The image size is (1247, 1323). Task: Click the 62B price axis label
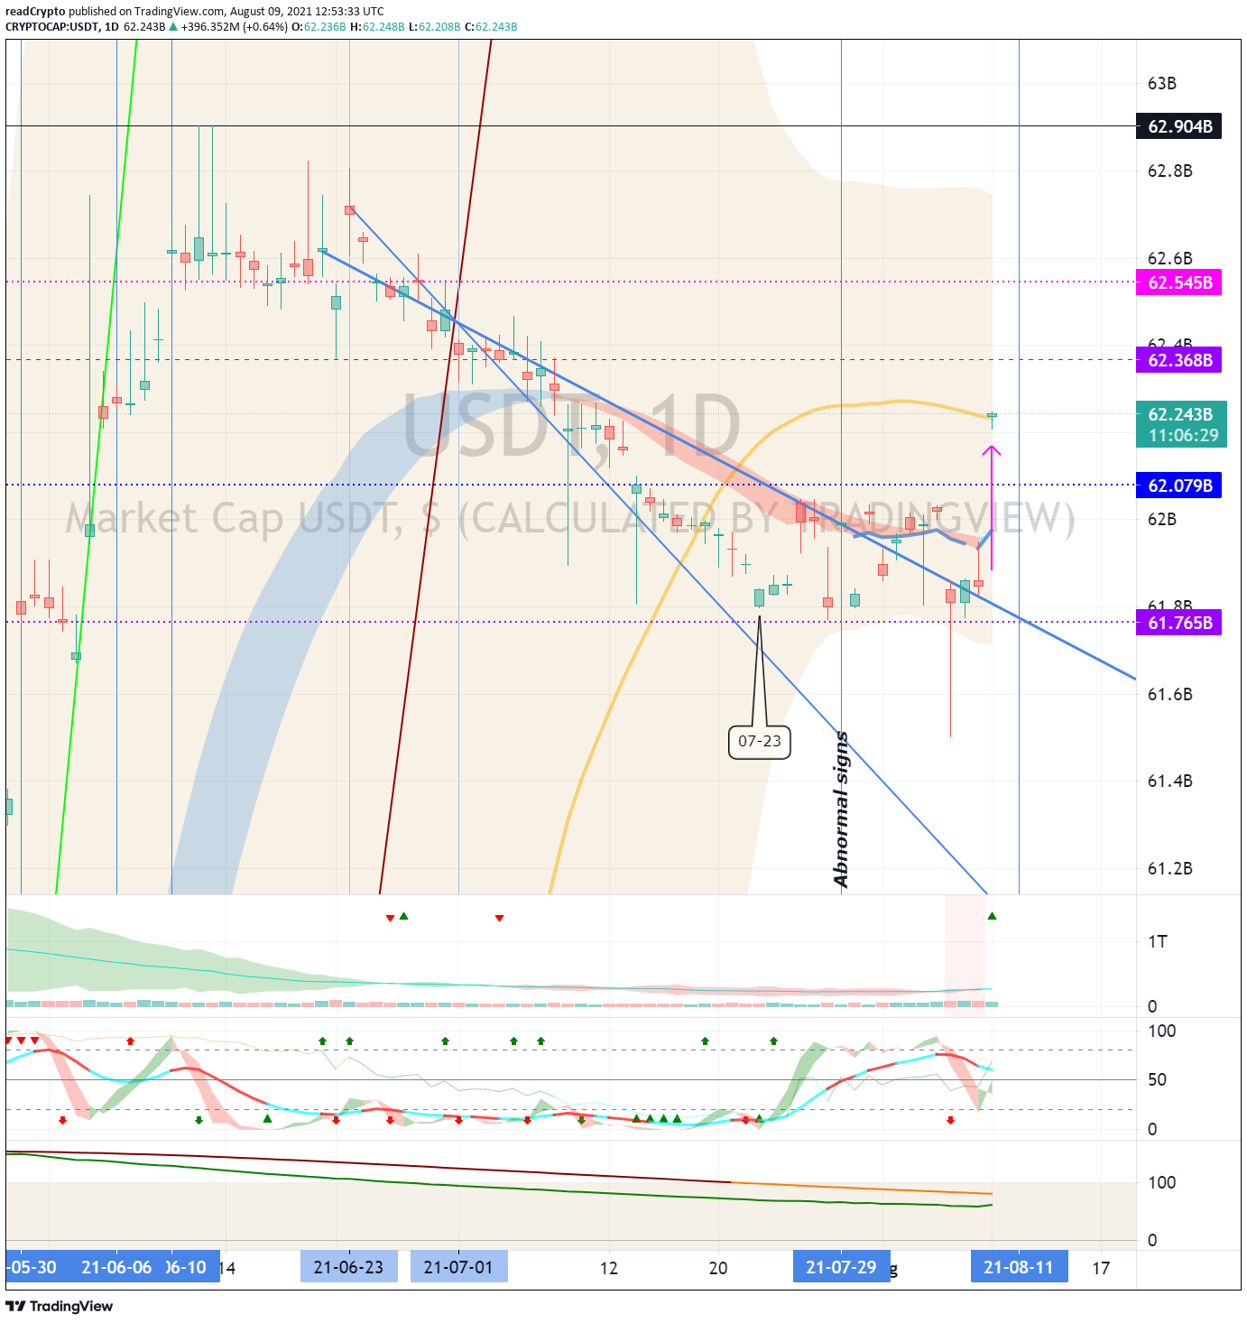(x=1162, y=519)
